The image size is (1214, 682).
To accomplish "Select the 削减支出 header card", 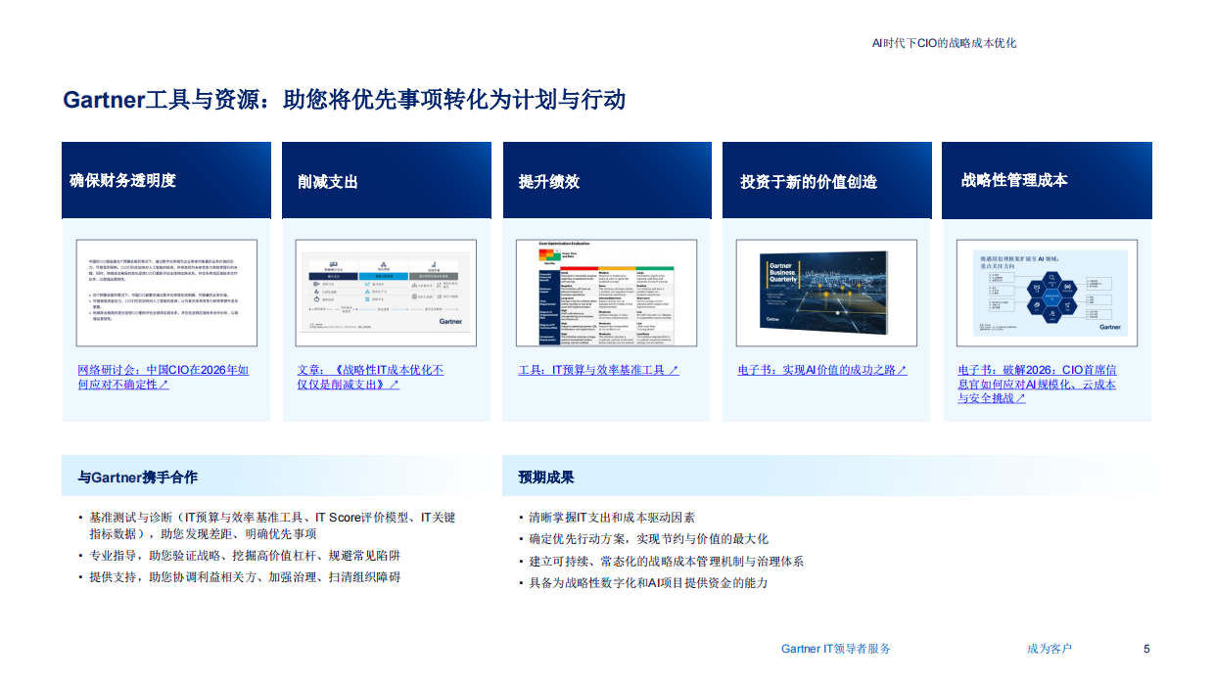I will click(387, 180).
